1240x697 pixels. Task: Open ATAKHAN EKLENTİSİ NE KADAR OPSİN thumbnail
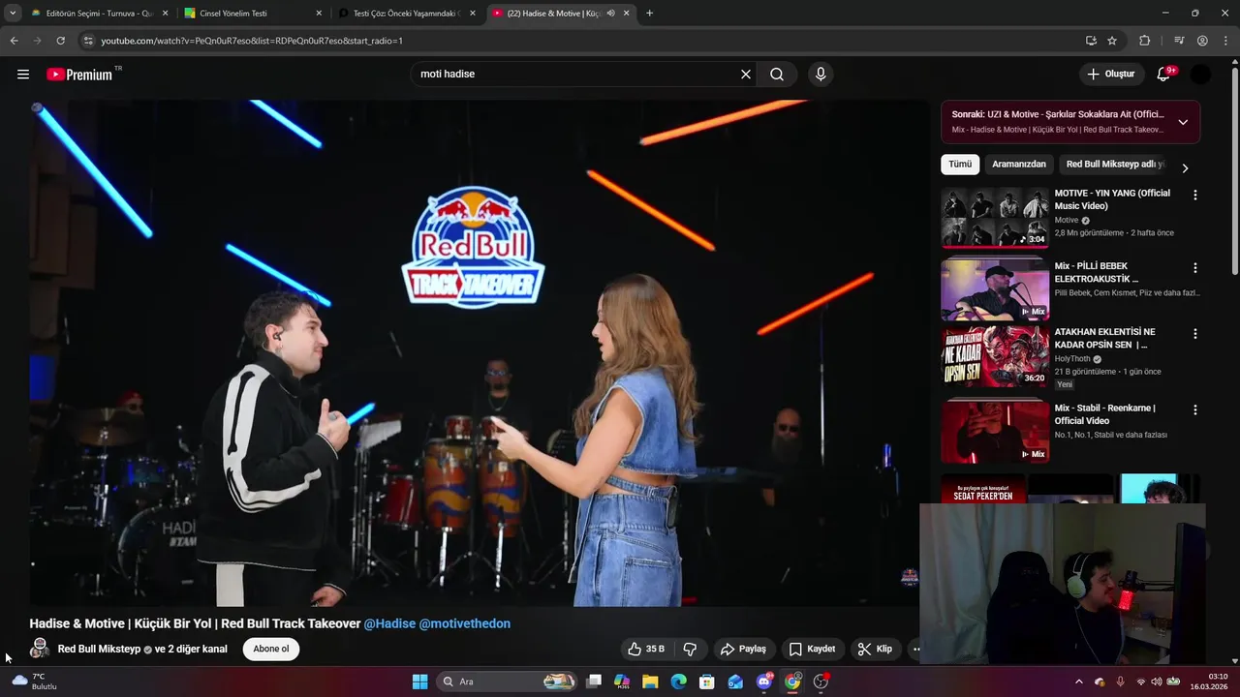(x=995, y=356)
